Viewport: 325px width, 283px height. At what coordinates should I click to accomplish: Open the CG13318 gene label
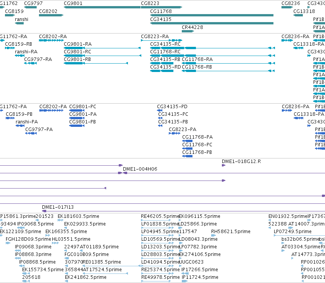tap(304, 11)
